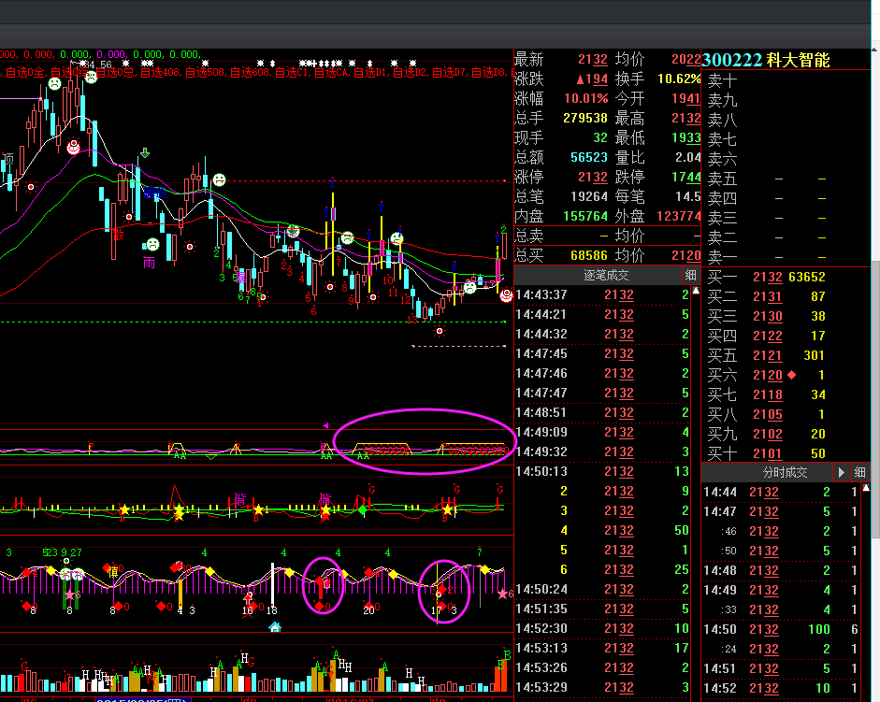880x702 pixels.
Task: Click the 细 button in the 分时成交 header
Action: pyautogui.click(x=859, y=472)
